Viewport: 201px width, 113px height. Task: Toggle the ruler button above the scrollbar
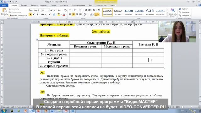click(x=200, y=22)
